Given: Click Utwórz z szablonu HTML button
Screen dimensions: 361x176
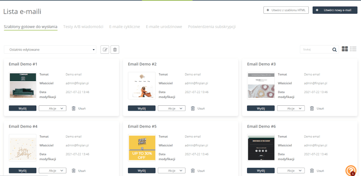Looking at the screenshot, I should [x=286, y=10].
